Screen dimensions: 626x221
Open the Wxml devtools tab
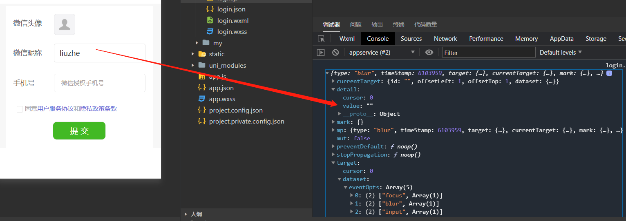pos(347,39)
